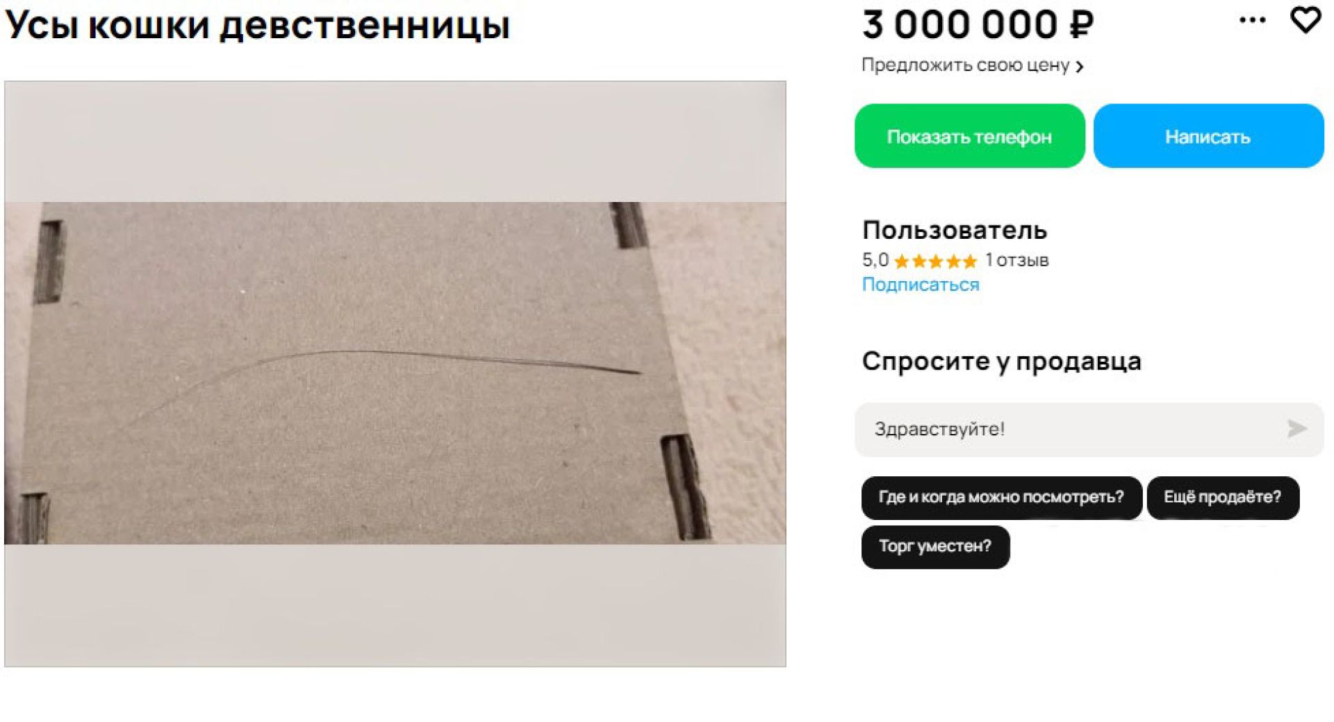1334x722 pixels.
Task: Send message using the arrow icon
Action: coord(1296,428)
